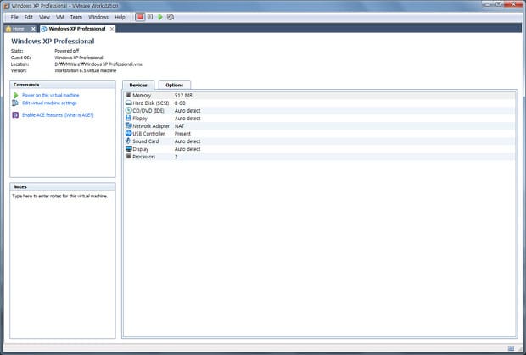Select the Processors device row
This screenshot has height=355, width=526.
pyautogui.click(x=144, y=156)
